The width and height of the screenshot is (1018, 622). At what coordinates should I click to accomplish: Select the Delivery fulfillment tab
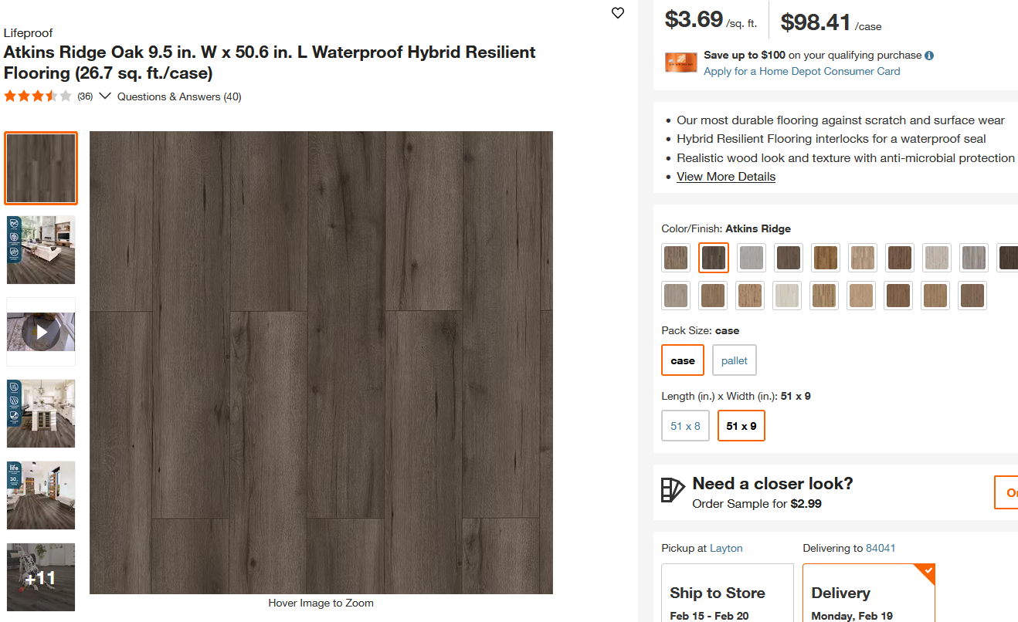pyautogui.click(x=868, y=593)
